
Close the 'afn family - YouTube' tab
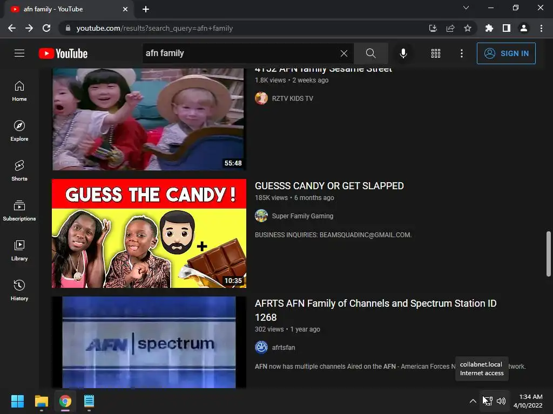125,9
